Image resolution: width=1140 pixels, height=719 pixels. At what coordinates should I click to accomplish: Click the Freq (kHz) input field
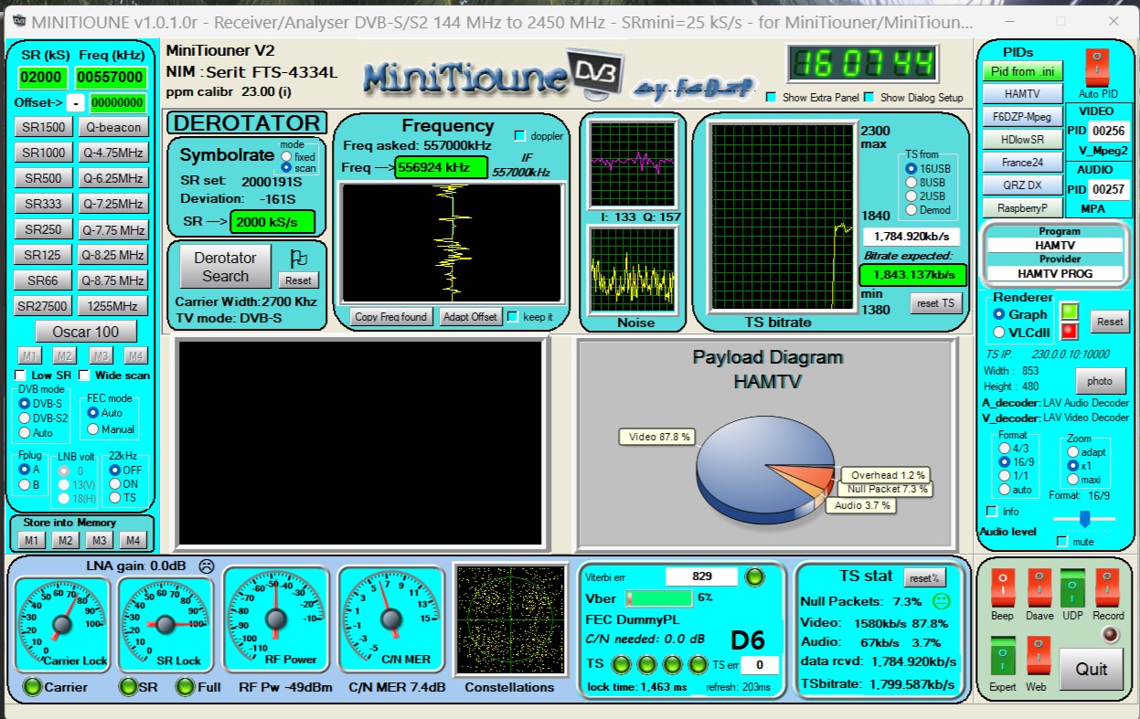tap(111, 77)
